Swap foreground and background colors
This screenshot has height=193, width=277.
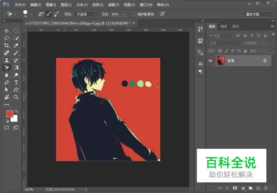[17, 111]
